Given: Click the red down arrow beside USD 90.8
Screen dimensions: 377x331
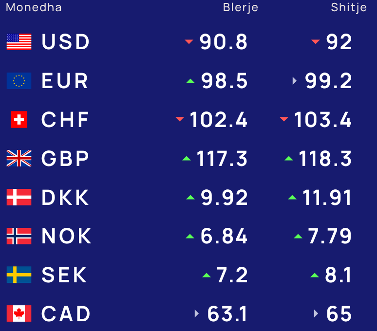Looking at the screenshot, I should tap(189, 41).
